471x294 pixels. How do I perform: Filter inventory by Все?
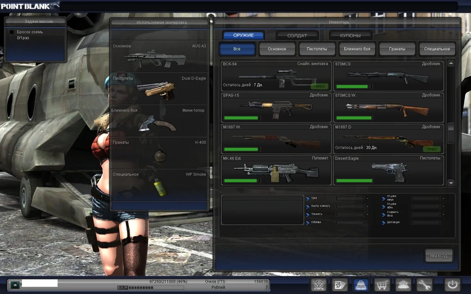pos(237,49)
